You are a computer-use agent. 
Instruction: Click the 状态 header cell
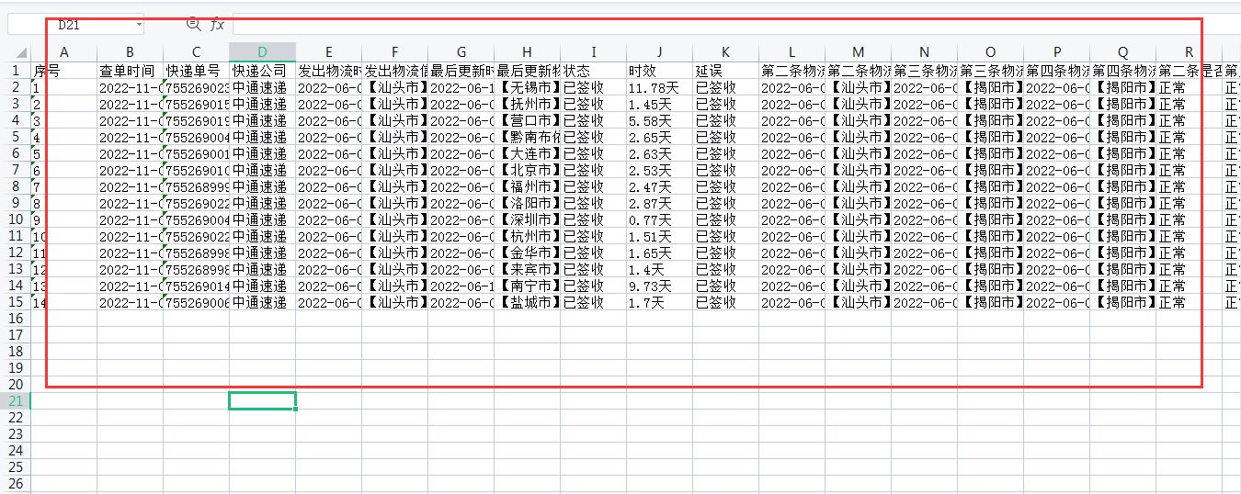point(593,71)
